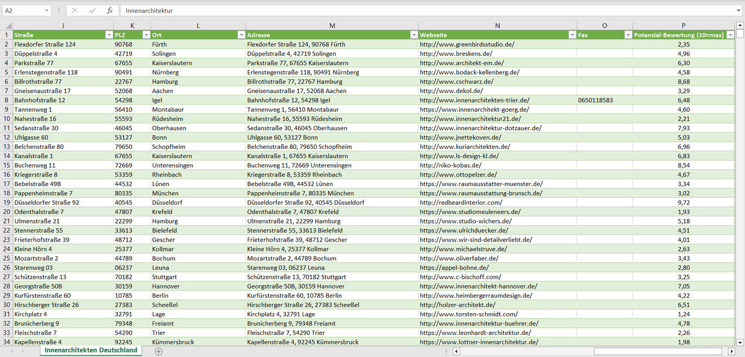
Task: Click the Enter checkmark icon beside formula bar
Action: coord(92,10)
